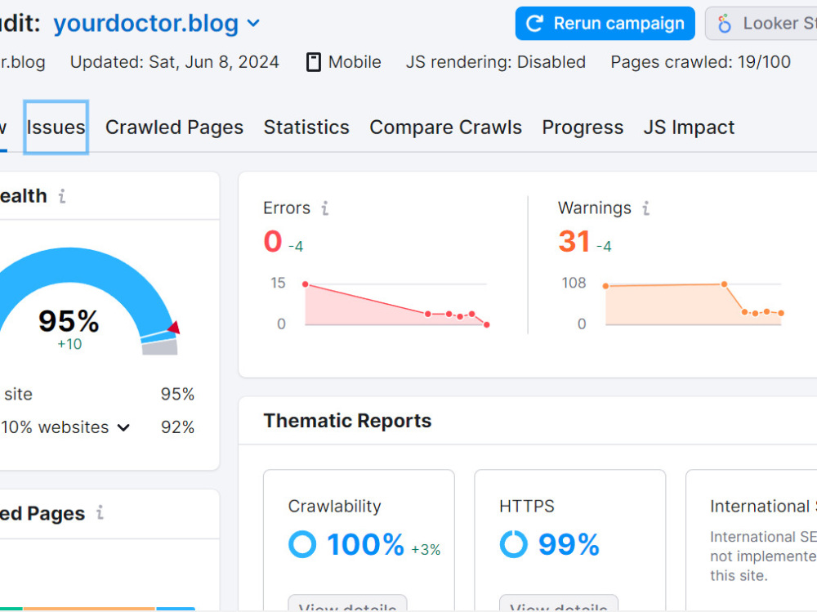Viewport: 817px width, 612px height.
Task: Click the yourdoctor.blog project name
Action: coord(146,24)
